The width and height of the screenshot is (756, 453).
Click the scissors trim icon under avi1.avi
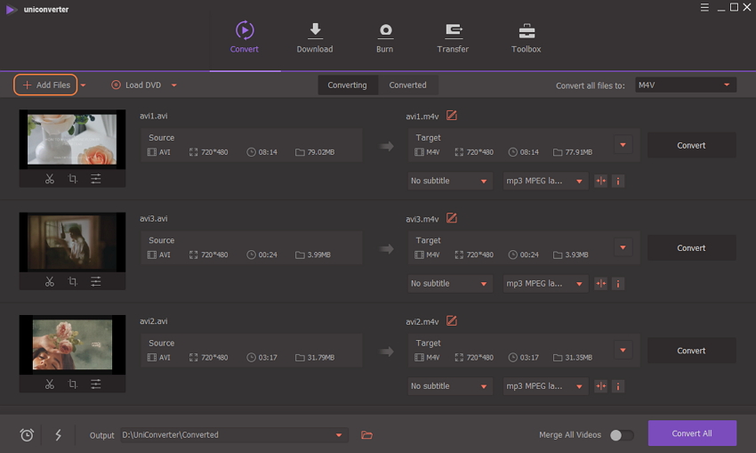tap(50, 179)
